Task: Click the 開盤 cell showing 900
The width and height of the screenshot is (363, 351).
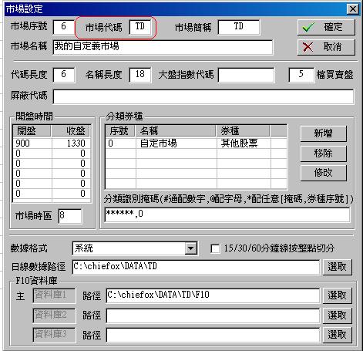Action: (x=32, y=143)
